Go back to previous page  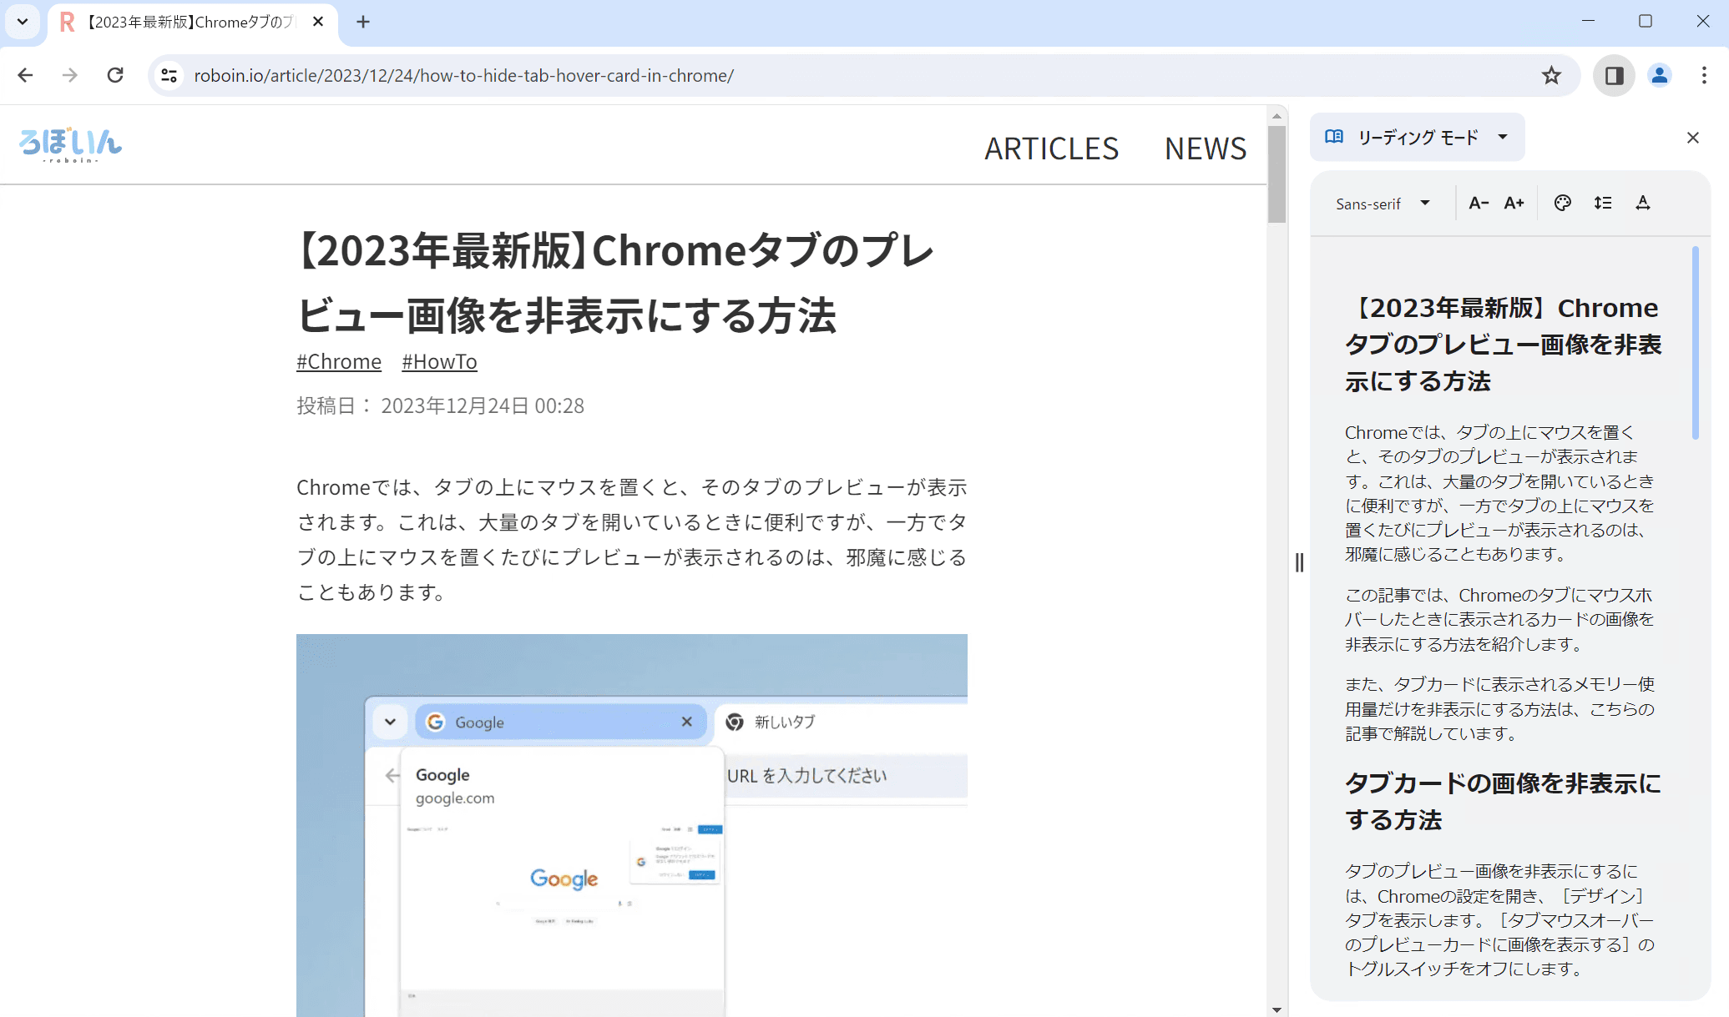pyautogui.click(x=25, y=76)
